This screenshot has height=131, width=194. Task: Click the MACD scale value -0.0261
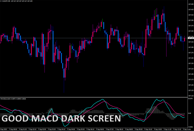click(x=190, y=127)
